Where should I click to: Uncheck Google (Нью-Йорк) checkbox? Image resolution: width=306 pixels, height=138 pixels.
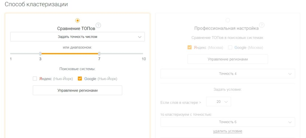pos(79,79)
